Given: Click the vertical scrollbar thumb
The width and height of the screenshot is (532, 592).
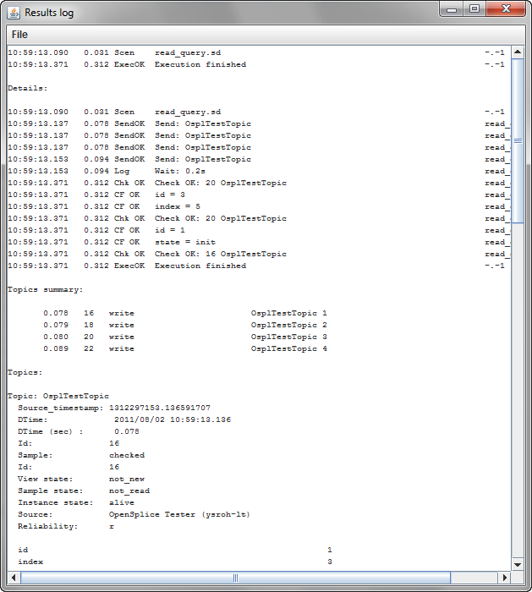Looking at the screenshot, I should tap(518, 141).
